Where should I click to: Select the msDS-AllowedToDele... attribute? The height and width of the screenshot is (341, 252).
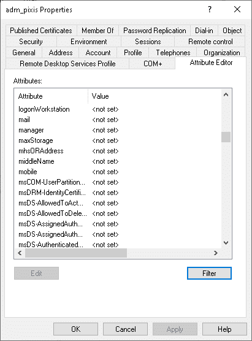tap(52, 213)
